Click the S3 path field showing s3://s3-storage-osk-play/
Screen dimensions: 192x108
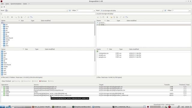tap(143, 14)
